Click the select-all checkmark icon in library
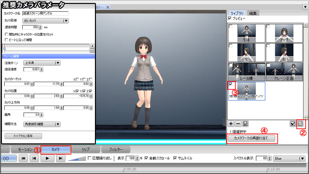The height and width of the screenshot is (174, 309). pos(293,124)
